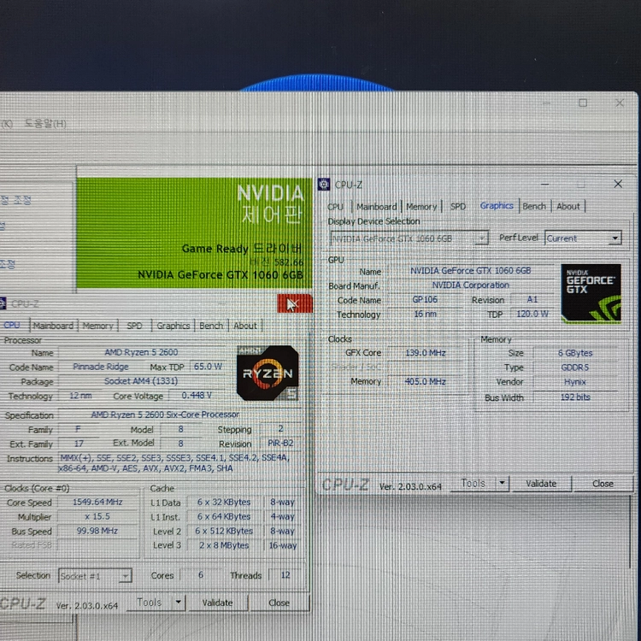641x641 pixels.
Task: Switch to Mainboard tab in Graphics CPU-Z window
Action: [x=377, y=207]
